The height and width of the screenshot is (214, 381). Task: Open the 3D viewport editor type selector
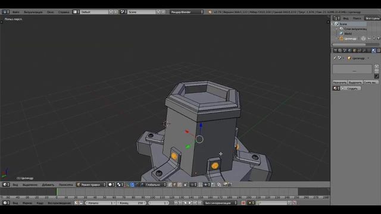pos(6,185)
